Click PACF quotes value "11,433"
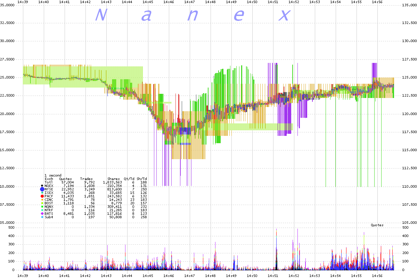417x278 pixels. tap(67, 196)
